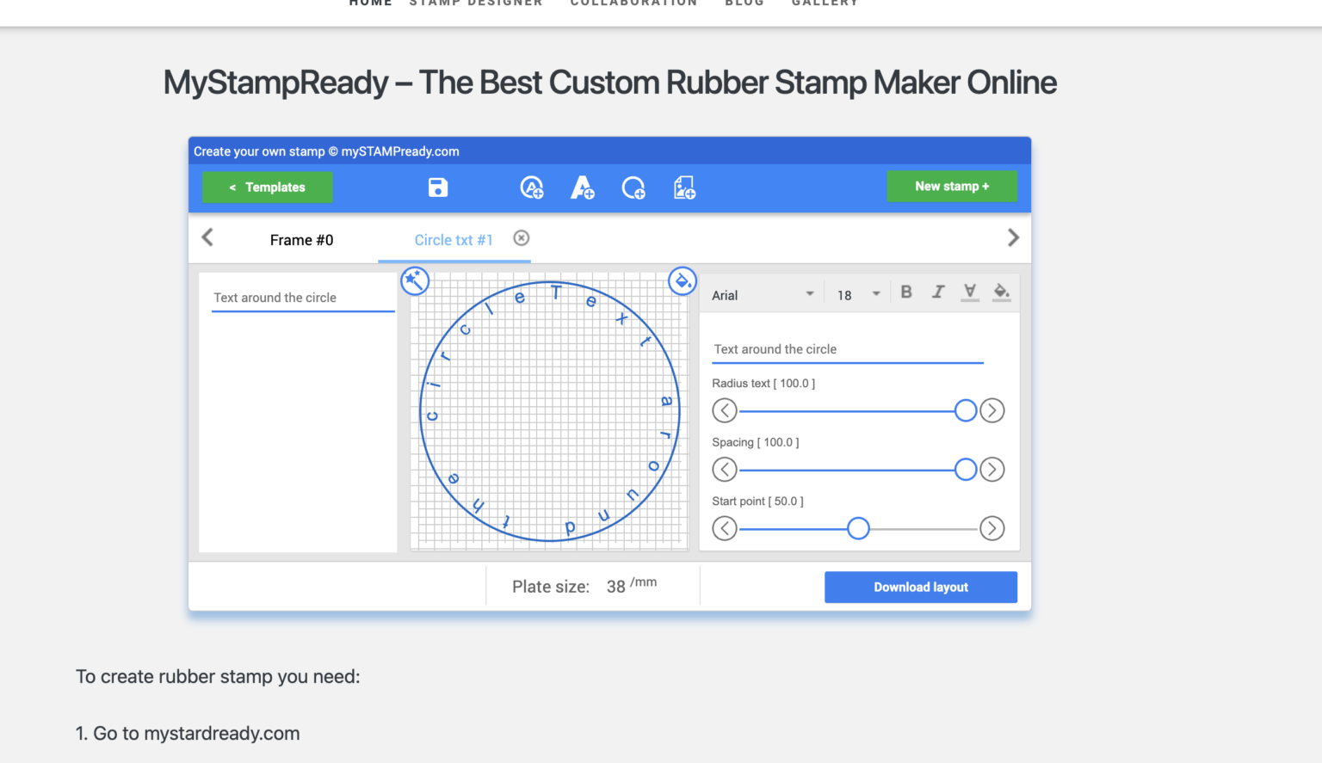The image size is (1322, 763).
Task: Click 'Create your own stamp' title text
Action: [x=326, y=151]
